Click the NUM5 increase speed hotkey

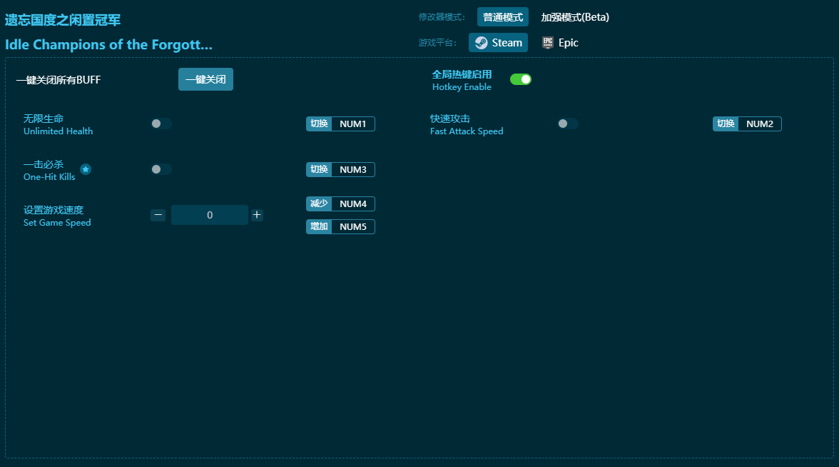coord(352,227)
